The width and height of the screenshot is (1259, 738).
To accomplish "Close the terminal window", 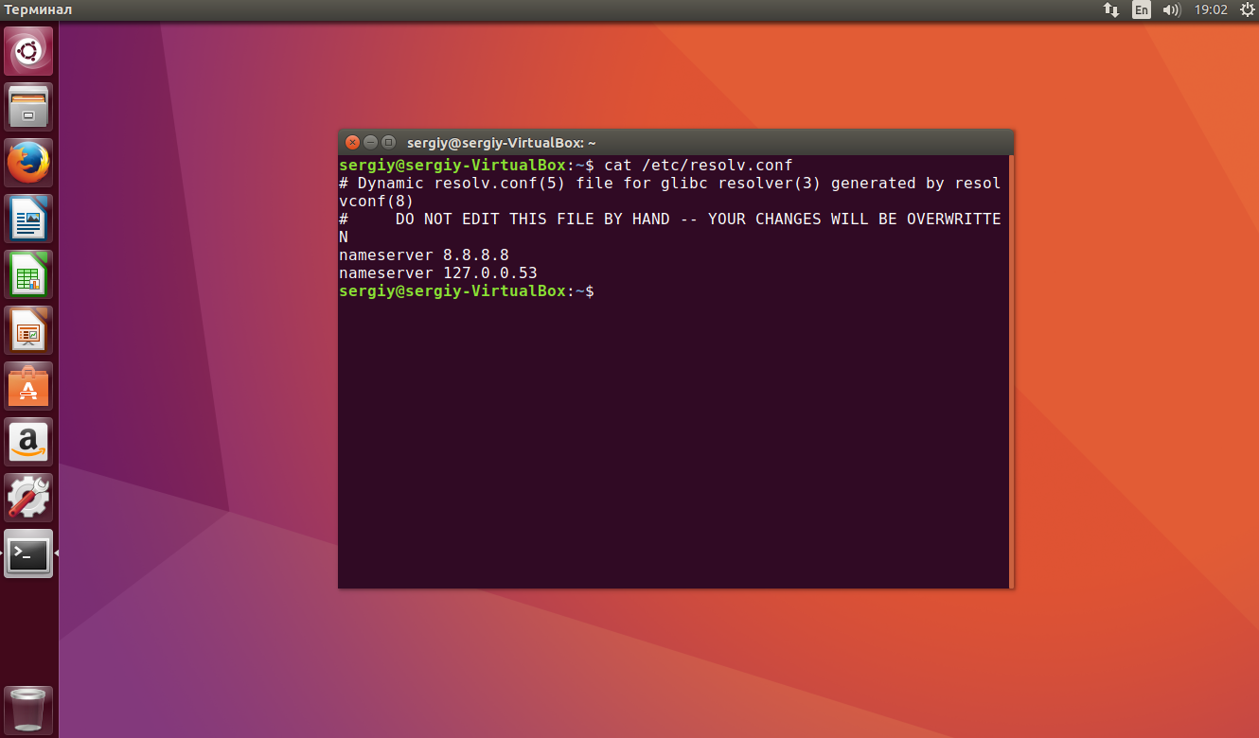I will point(352,143).
